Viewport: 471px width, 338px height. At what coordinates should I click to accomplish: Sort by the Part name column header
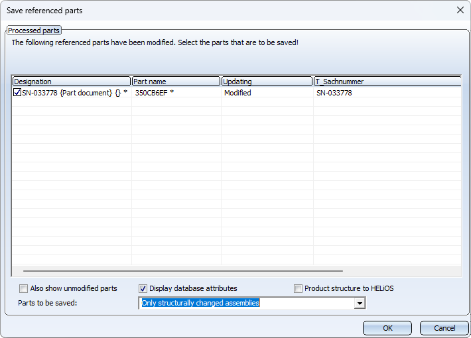176,82
